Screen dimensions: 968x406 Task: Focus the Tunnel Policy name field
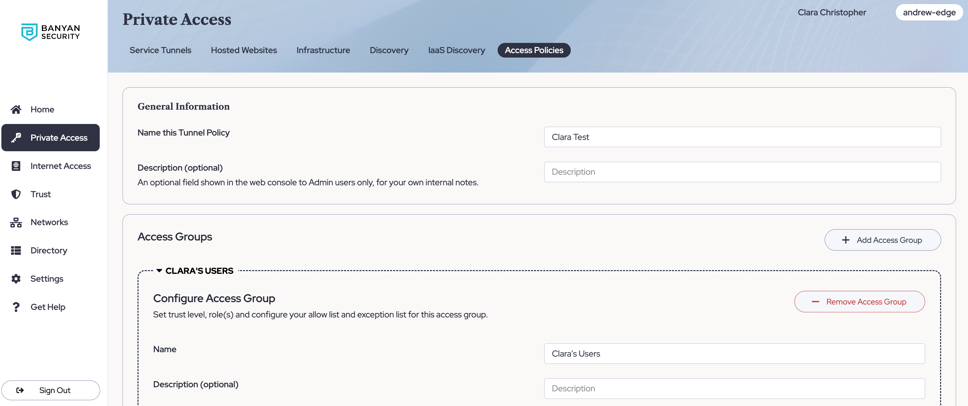click(742, 137)
